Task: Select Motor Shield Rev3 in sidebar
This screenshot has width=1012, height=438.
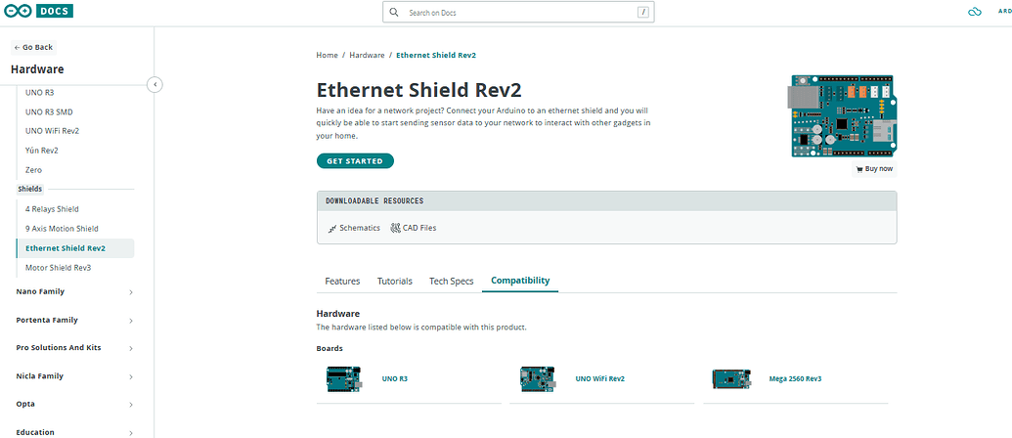Action: click(x=59, y=267)
